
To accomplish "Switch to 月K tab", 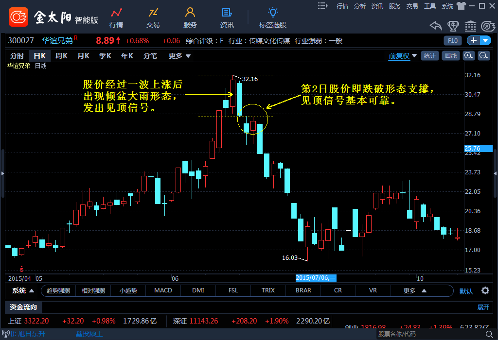I will pos(83,56).
